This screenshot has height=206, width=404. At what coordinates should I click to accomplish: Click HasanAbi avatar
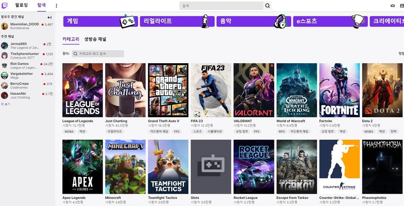tap(4, 95)
